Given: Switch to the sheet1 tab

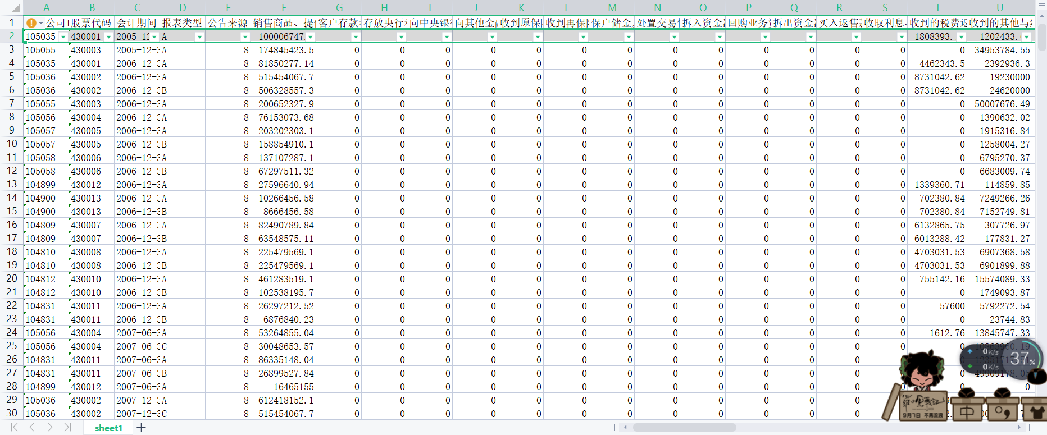Looking at the screenshot, I should click(108, 428).
